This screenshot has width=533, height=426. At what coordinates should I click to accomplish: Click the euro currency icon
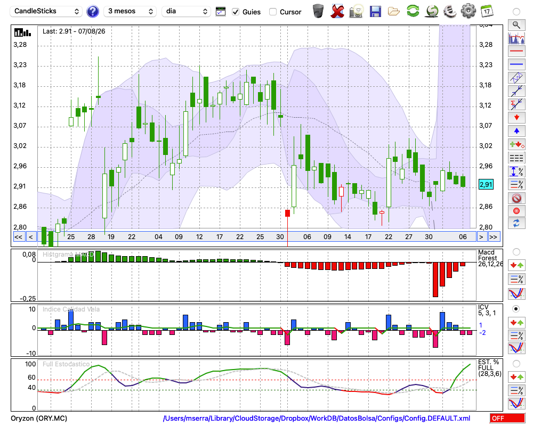click(x=450, y=11)
